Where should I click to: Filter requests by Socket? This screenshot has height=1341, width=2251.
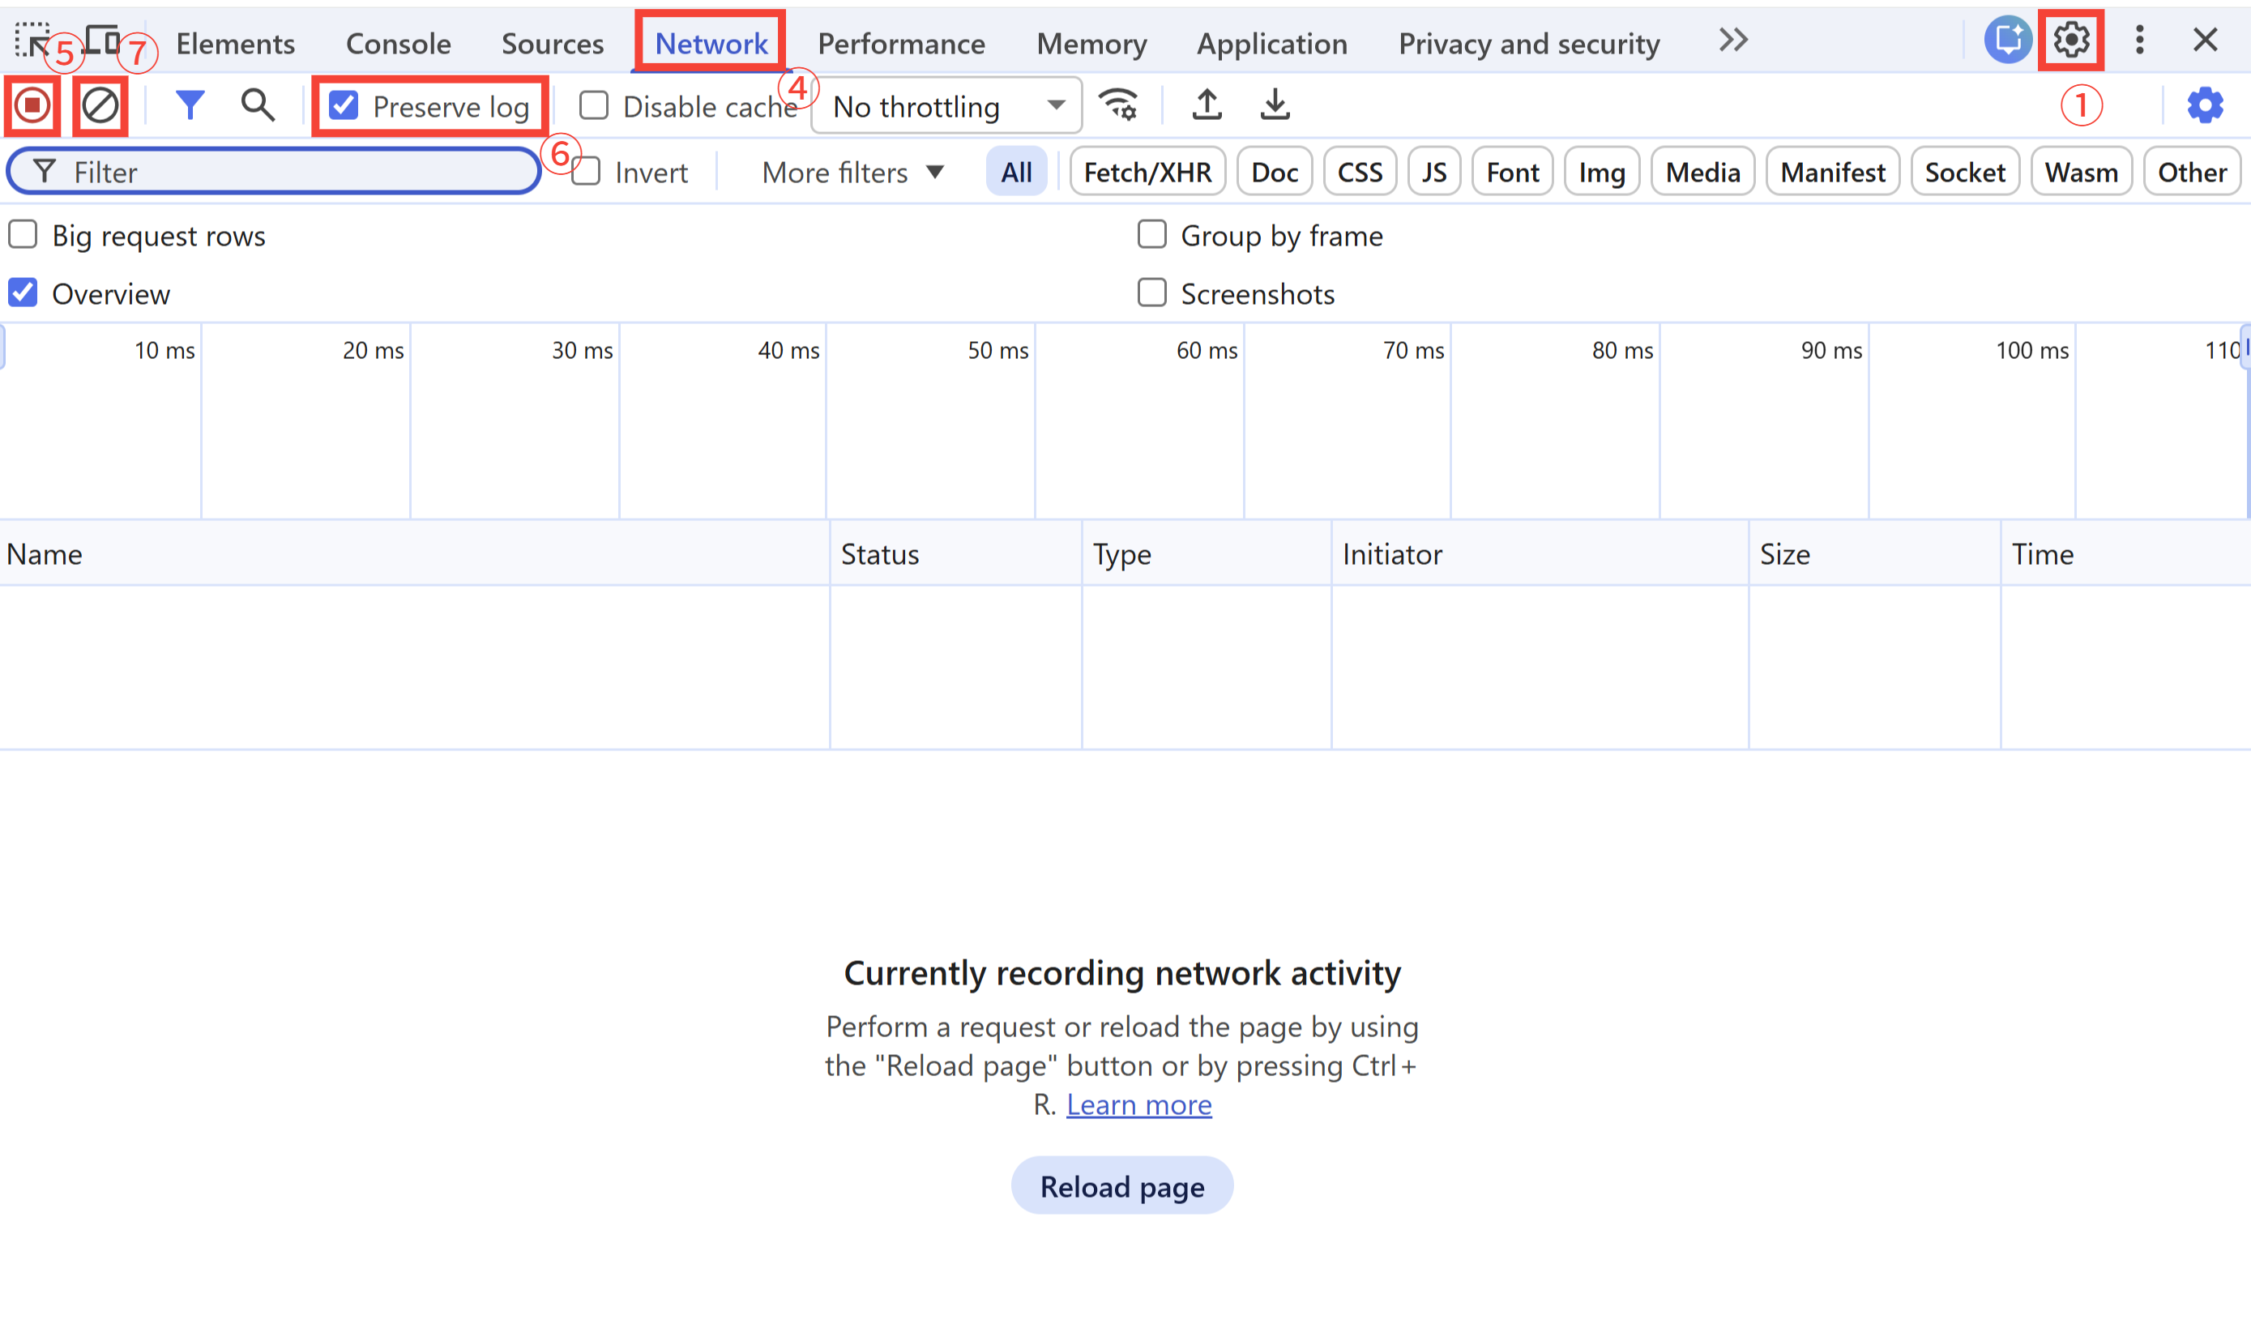[x=1964, y=172]
